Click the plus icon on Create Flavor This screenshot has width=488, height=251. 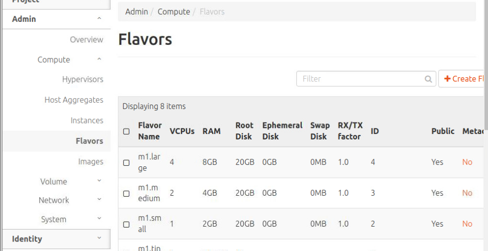[447, 79]
